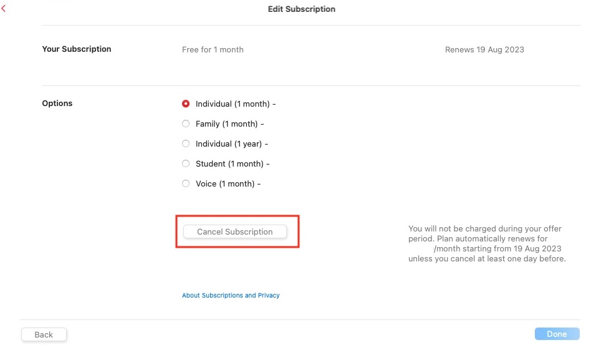Open About Subscriptions and Privacy link

coord(231,295)
